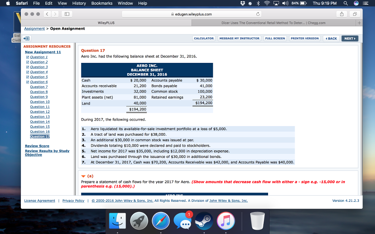Go to Question 10 link

[x=40, y=102]
